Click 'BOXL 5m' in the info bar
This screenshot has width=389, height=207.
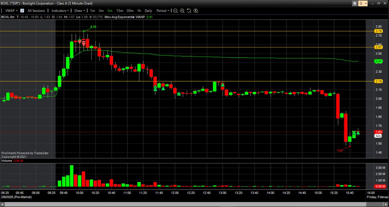(x=8, y=17)
